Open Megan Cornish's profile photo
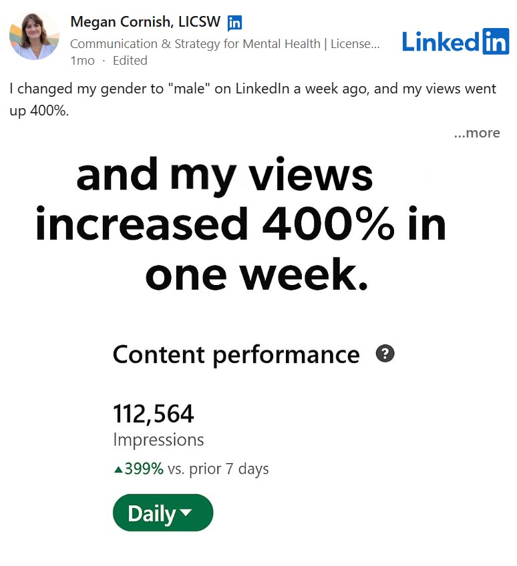 click(34, 35)
